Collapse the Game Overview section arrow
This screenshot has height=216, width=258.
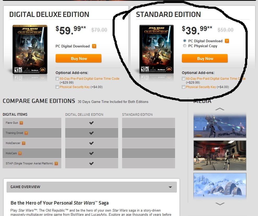click(x=170, y=187)
